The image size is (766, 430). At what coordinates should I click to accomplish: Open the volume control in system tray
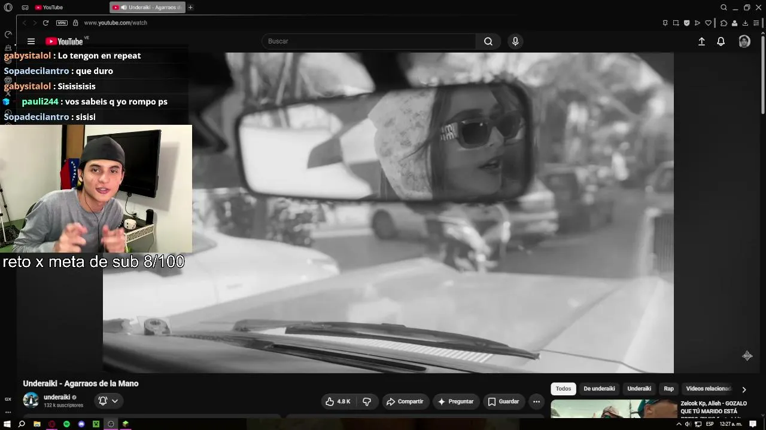coord(688,424)
